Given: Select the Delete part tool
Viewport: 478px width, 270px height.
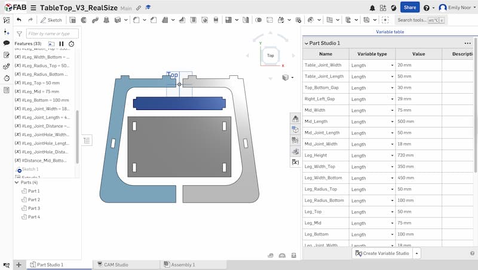Looking at the screenshot, I should tap(298, 20).
